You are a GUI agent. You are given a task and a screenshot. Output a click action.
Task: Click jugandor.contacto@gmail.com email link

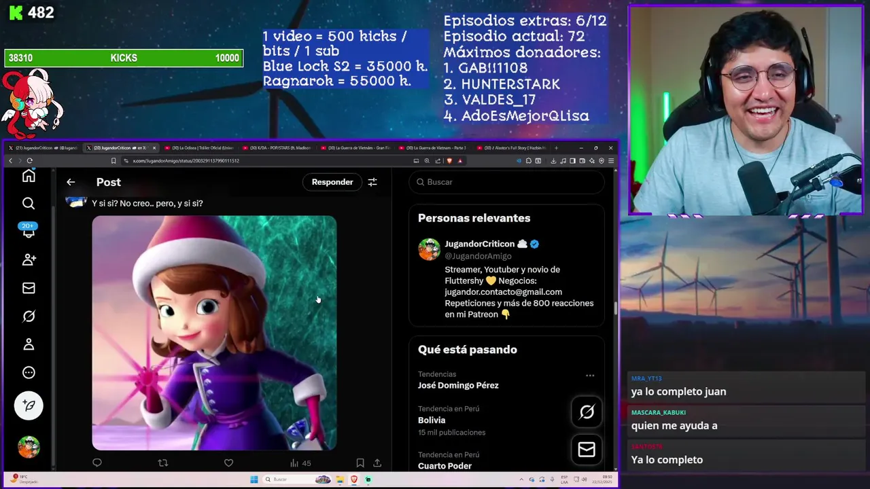click(x=503, y=292)
